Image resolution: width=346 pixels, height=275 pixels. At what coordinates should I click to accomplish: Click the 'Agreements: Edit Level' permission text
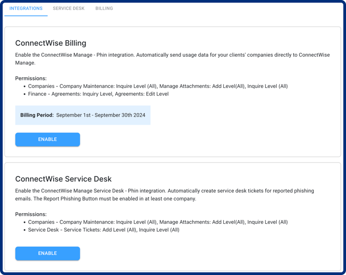coord(142,94)
